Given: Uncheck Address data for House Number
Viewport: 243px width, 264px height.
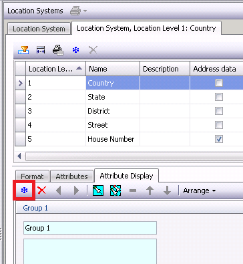Looking at the screenshot, I should [x=219, y=139].
